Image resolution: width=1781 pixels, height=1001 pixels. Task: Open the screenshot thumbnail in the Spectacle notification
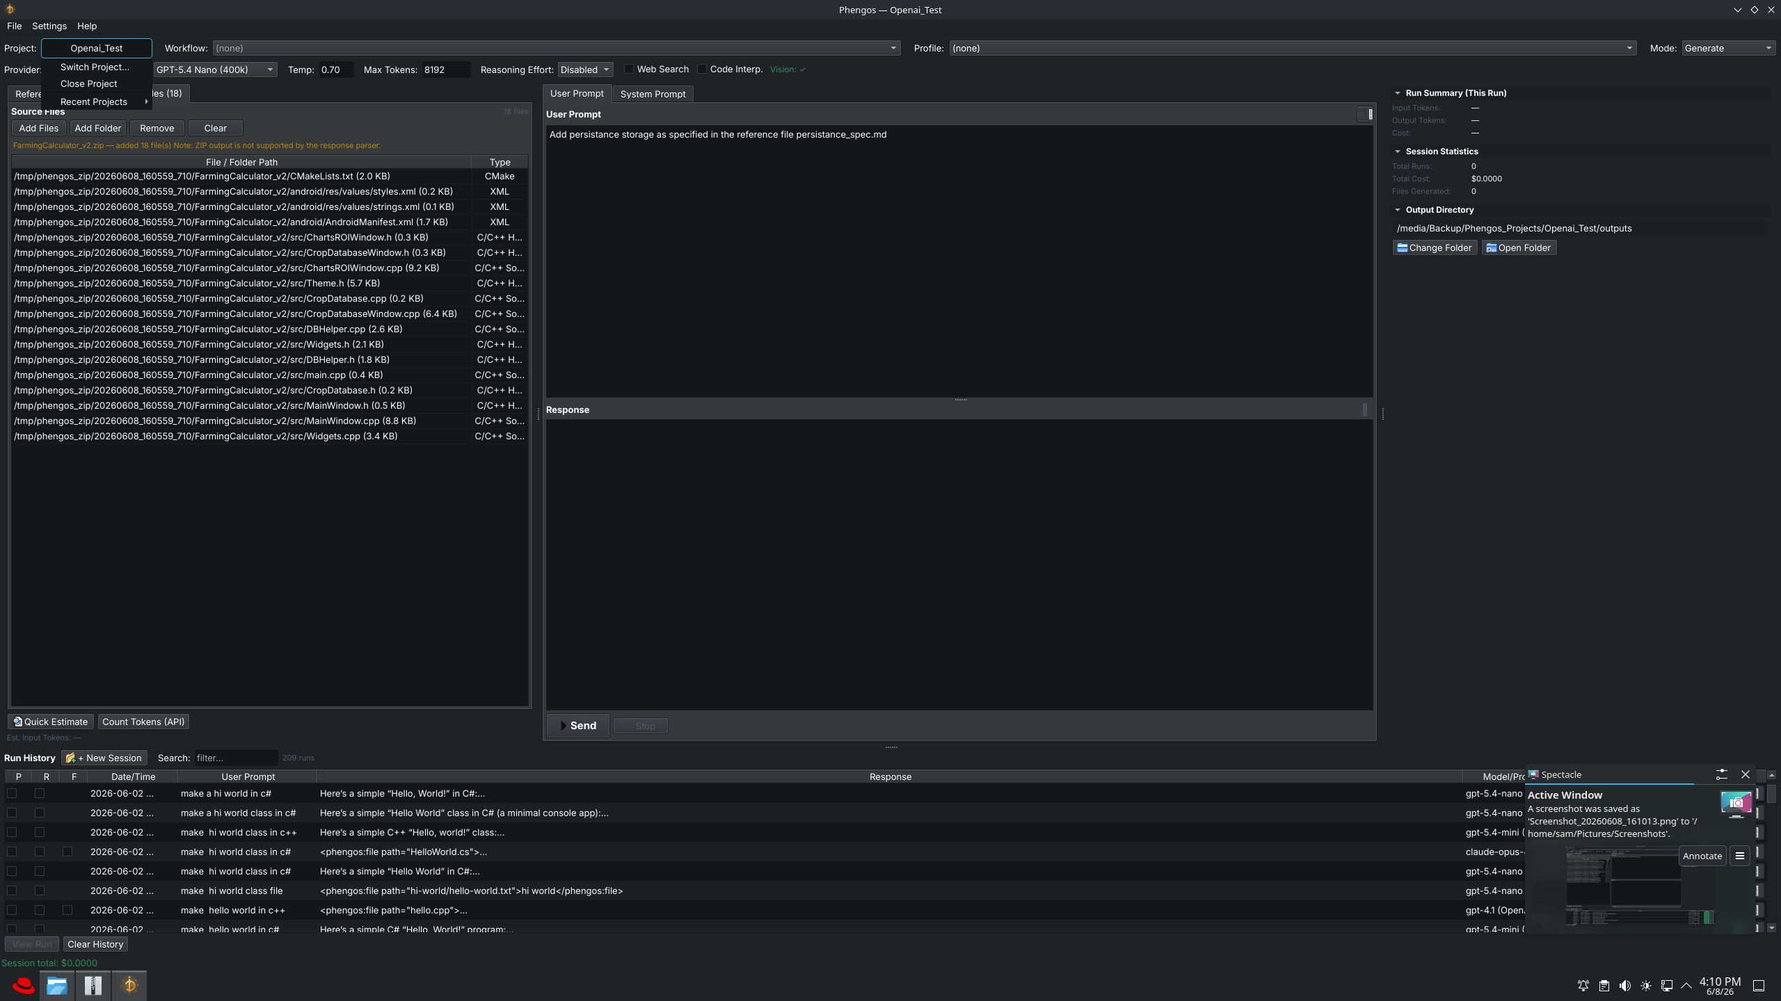(x=1639, y=886)
